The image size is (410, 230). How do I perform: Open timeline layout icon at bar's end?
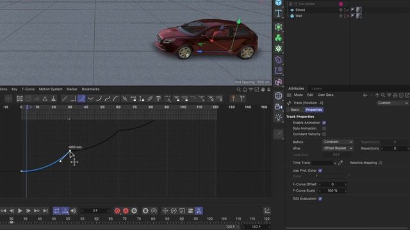[x=266, y=210]
